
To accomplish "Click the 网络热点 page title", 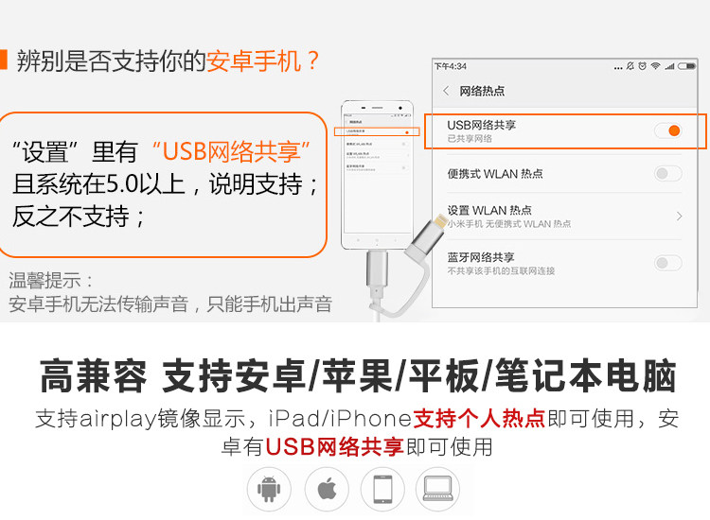I will [x=482, y=91].
